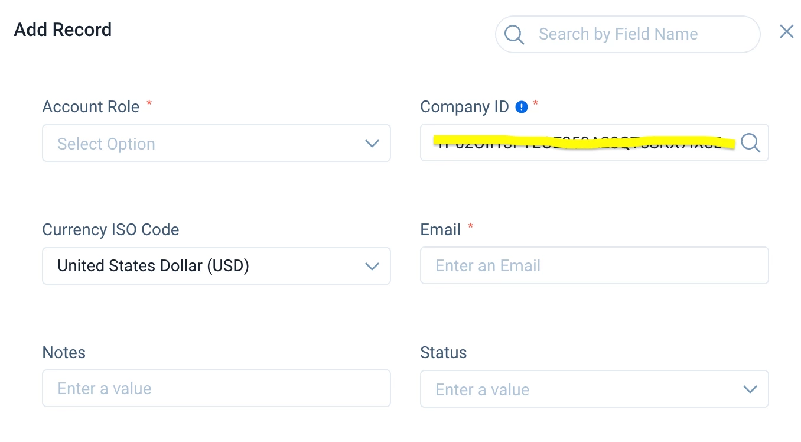Click the Add Record heading
This screenshot has width=801, height=442.
click(63, 30)
